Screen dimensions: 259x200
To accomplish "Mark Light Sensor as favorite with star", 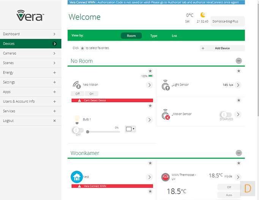I will [238, 71].
